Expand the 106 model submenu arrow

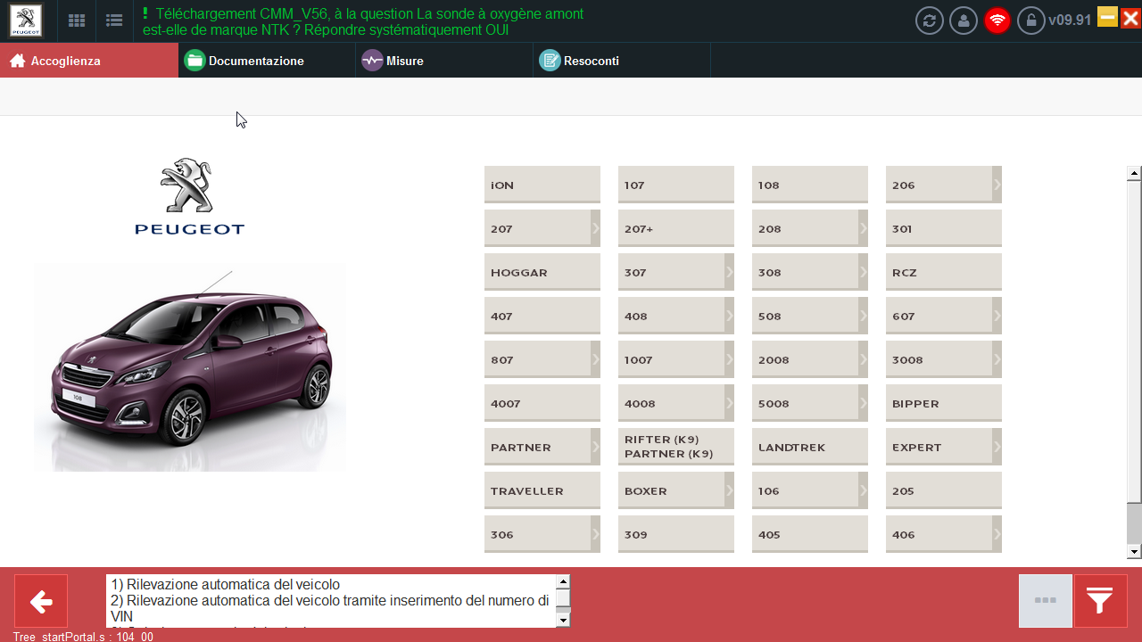coord(863,490)
